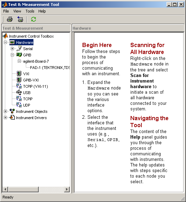Click the tree panel's right scroll arrow
The width and height of the screenshot is (186, 202).
tap(67, 189)
